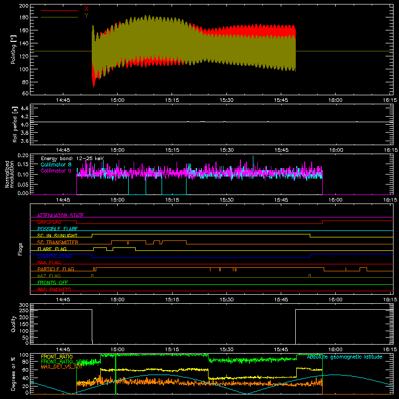The width and height of the screenshot is (399, 399).
Task: Click the 160 tick on Pointing axis
Action: (x=24, y=30)
